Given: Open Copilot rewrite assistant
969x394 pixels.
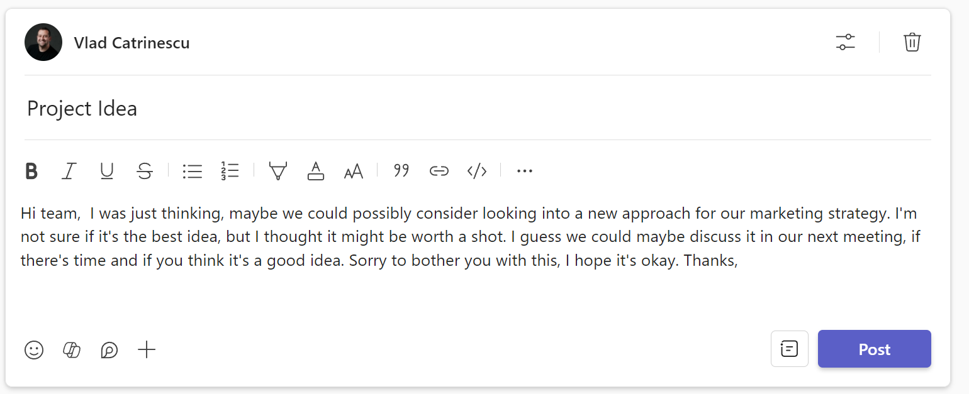Looking at the screenshot, I should (x=72, y=350).
